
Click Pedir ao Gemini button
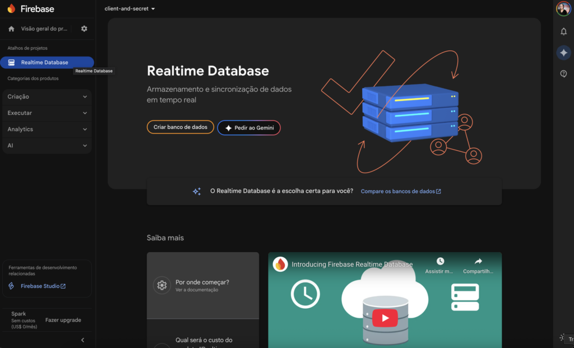[x=249, y=128]
